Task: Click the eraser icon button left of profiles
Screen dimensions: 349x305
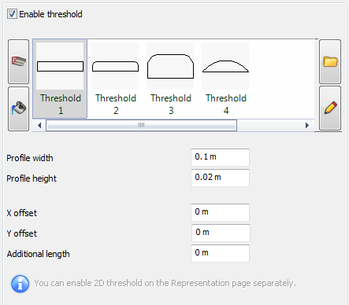Action: (x=18, y=62)
